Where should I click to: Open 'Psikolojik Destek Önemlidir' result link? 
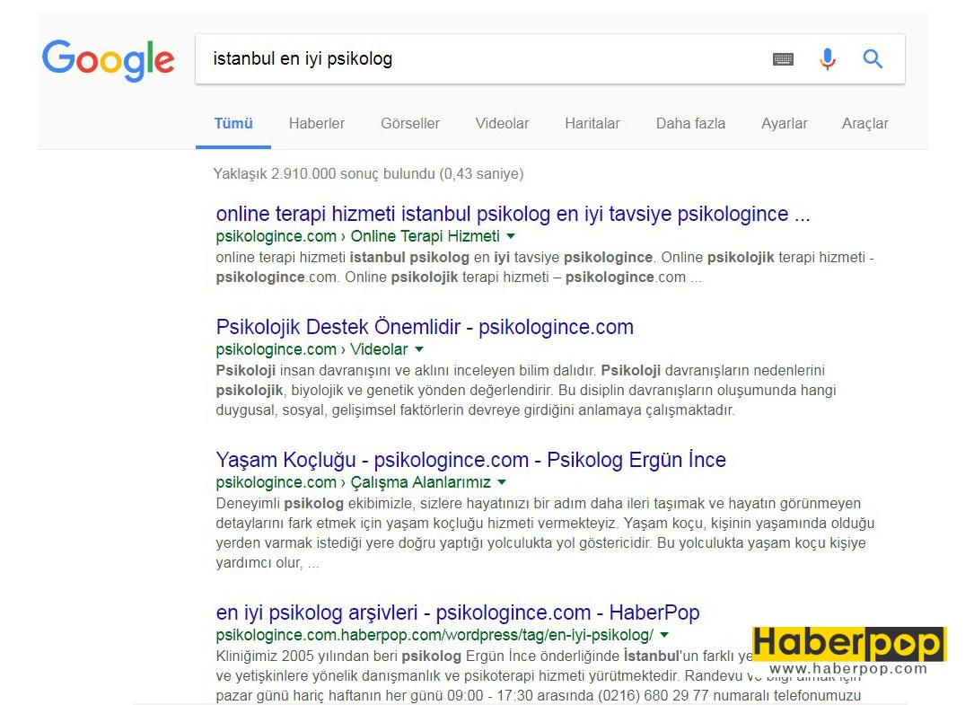[x=425, y=327]
